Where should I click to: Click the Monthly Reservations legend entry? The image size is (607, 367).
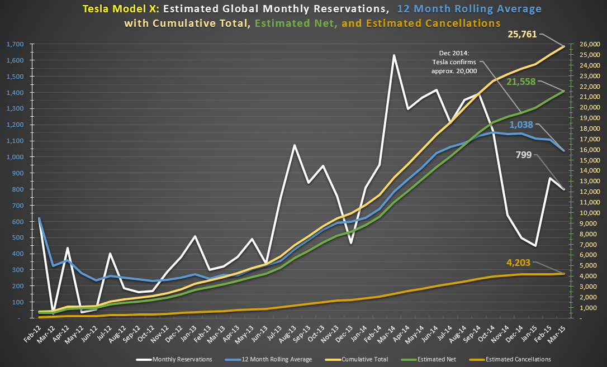pos(174,359)
